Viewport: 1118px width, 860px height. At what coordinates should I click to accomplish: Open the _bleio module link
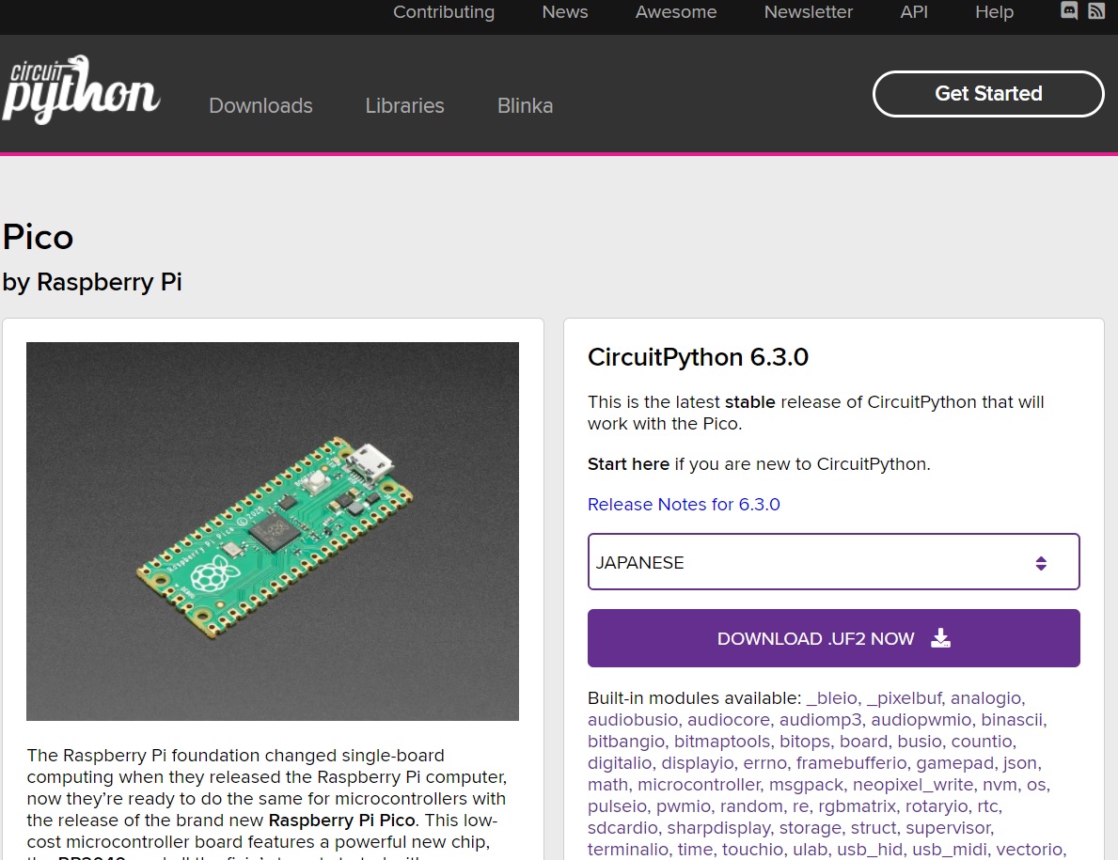832,698
